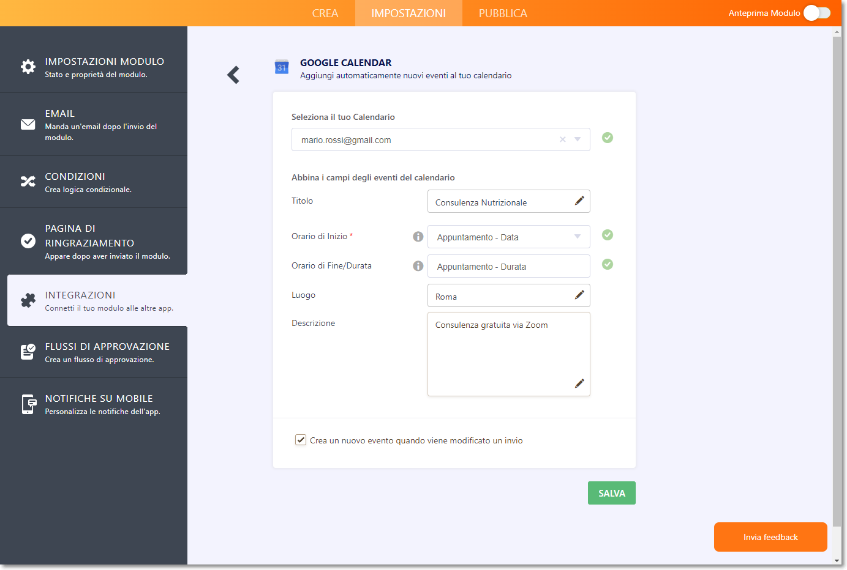The height and width of the screenshot is (570, 847).
Task: Clear the selected calendar with the X icon
Action: point(562,139)
